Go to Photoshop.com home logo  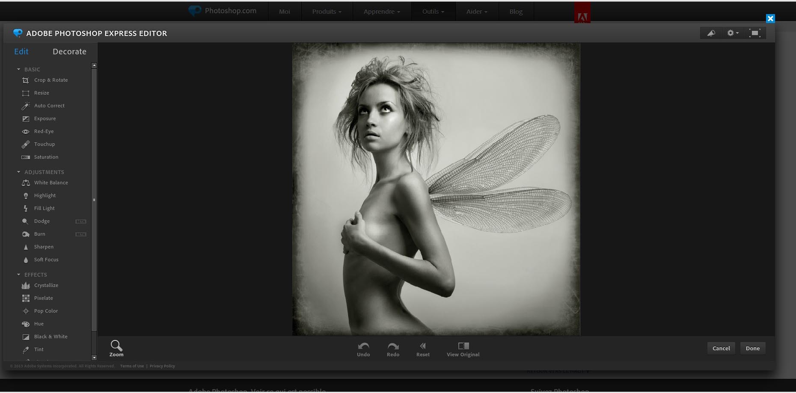[x=223, y=11]
